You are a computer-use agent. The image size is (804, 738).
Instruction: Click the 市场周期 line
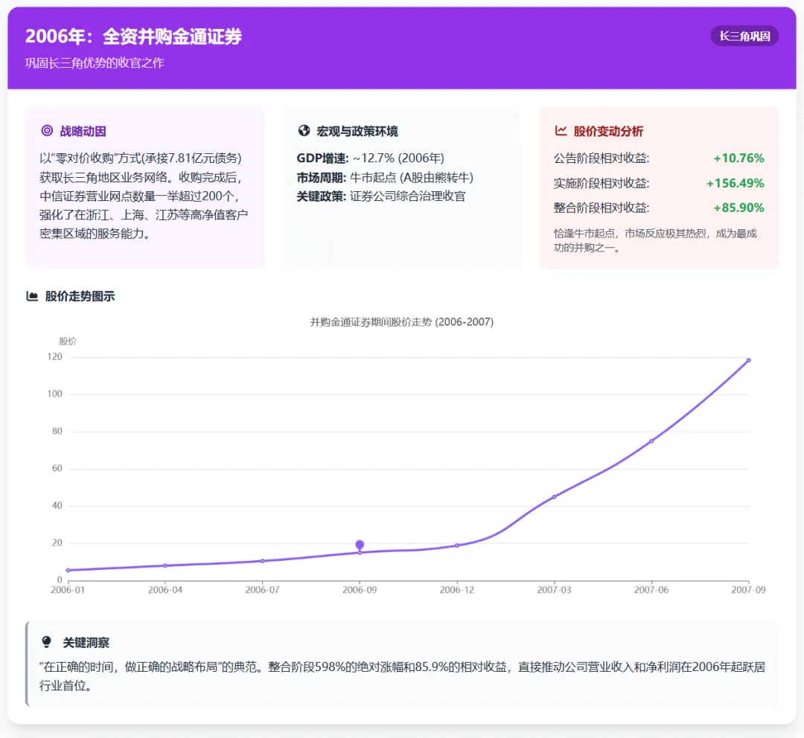point(385,177)
